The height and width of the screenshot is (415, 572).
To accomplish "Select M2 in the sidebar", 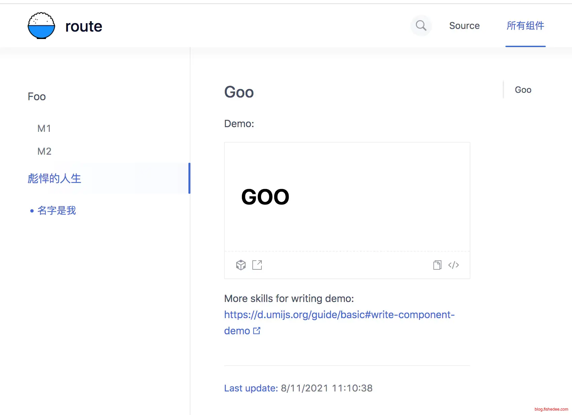I will click(44, 151).
